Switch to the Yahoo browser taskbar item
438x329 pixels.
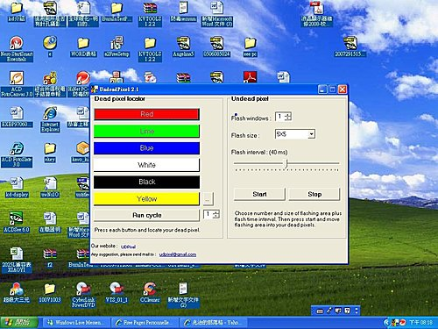213,323
